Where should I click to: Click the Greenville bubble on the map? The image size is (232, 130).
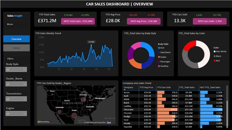click(x=90, y=110)
